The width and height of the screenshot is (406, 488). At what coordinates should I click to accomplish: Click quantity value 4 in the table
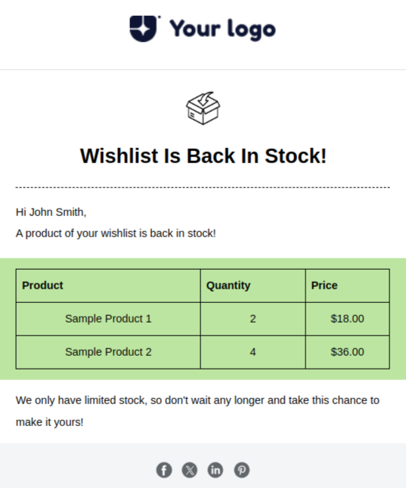pos(253,352)
